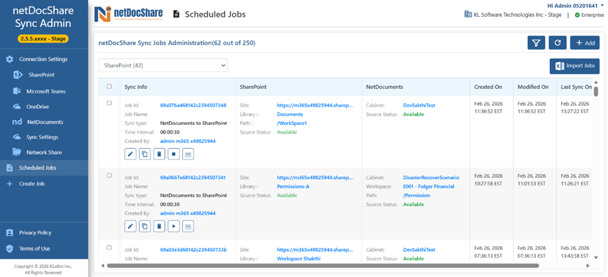Open job ID link 69a03e3d68142c239450733b

pos(193,249)
